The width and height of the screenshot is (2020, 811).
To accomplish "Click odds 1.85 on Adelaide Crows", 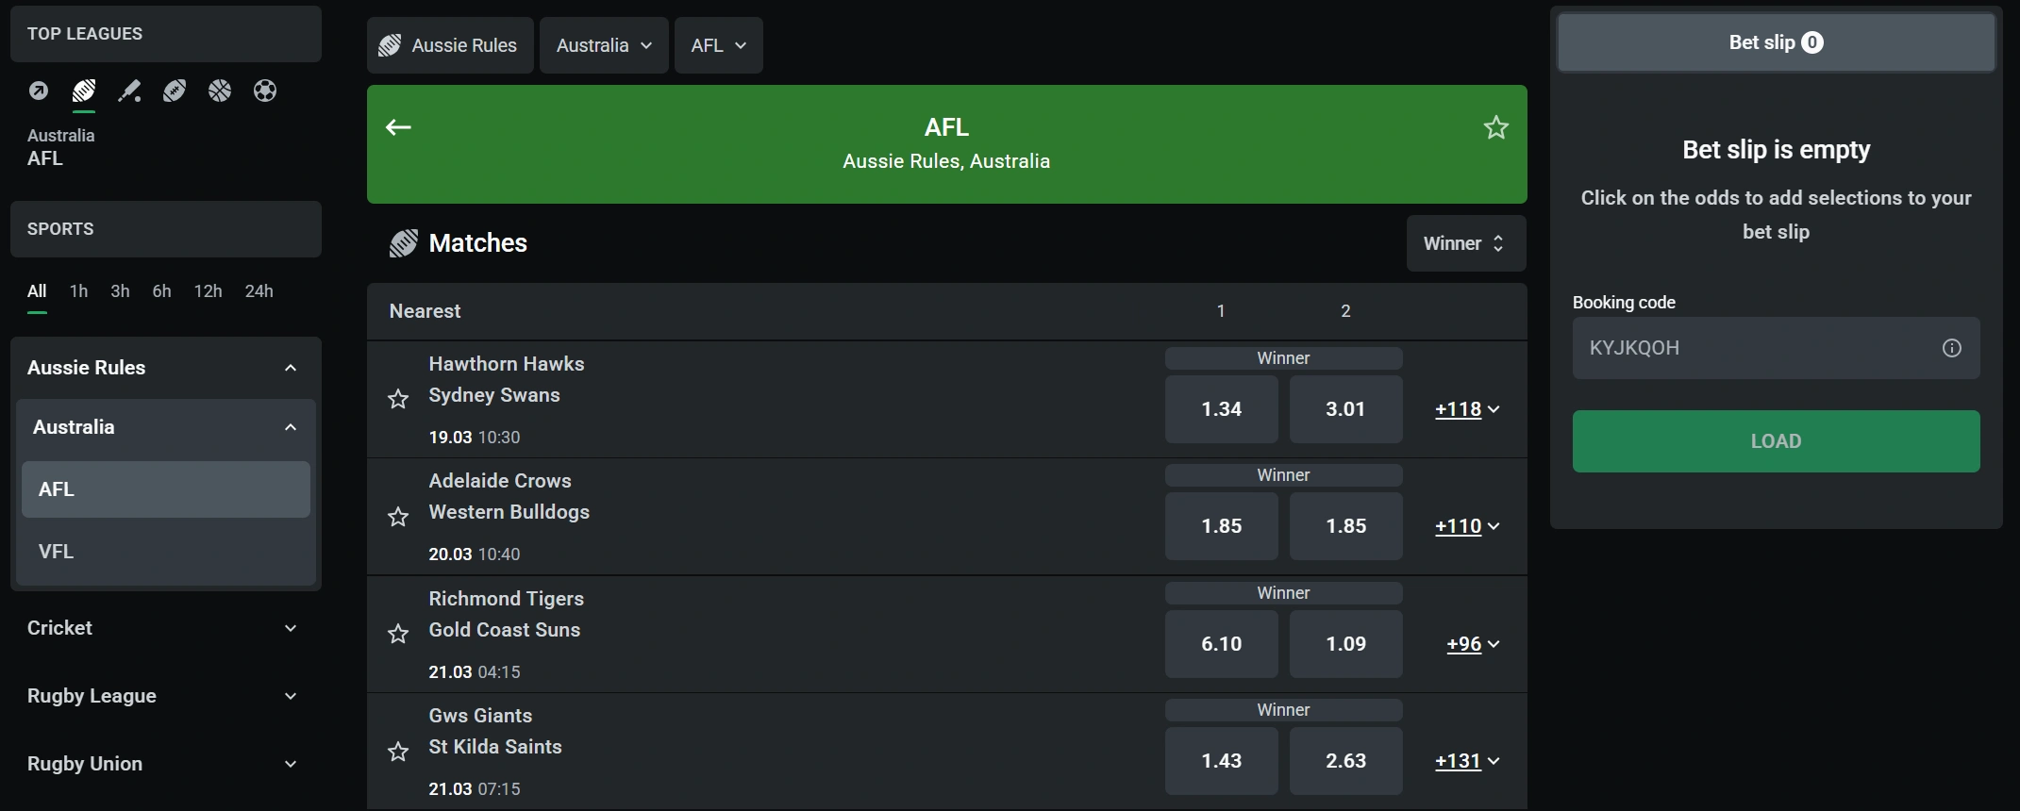I will point(1221,526).
